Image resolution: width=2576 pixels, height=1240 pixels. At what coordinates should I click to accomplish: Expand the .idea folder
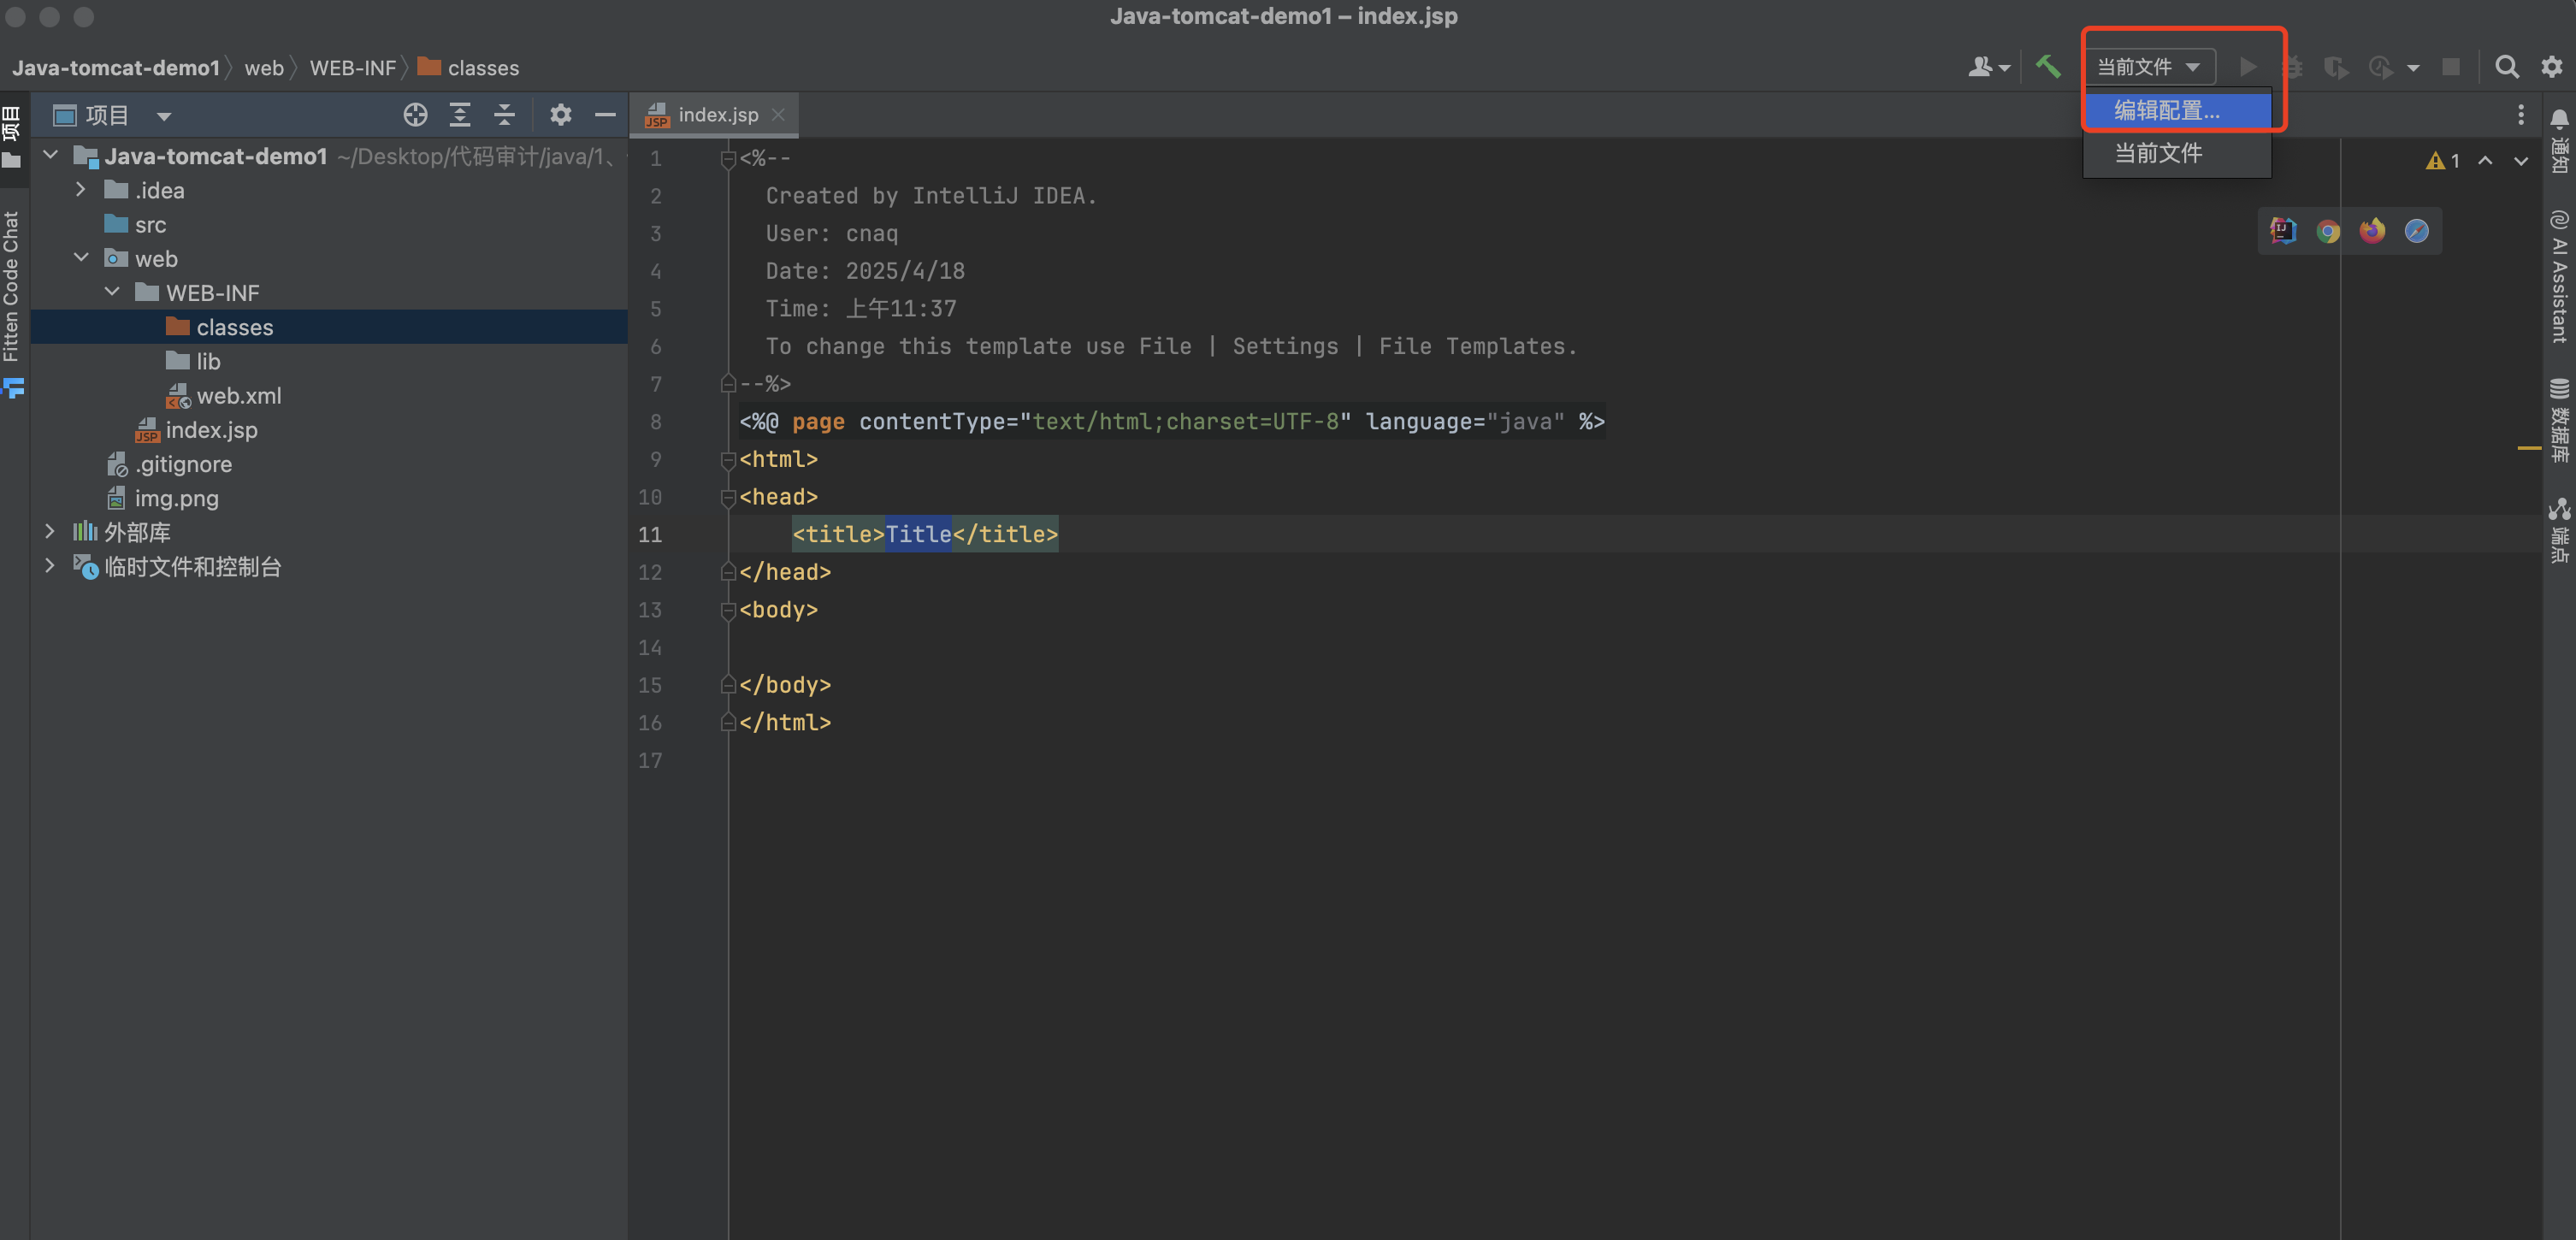pos(81,190)
